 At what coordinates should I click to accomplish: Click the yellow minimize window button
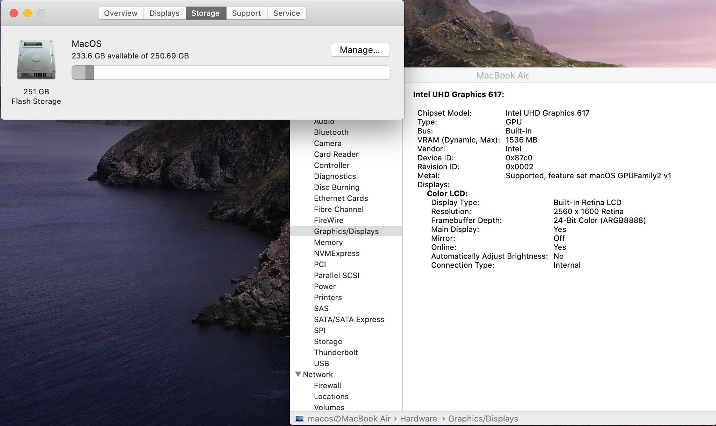[28, 13]
